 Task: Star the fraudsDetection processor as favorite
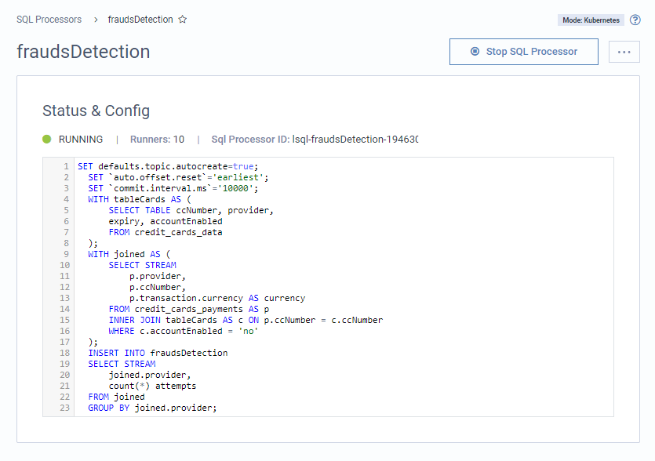click(182, 20)
